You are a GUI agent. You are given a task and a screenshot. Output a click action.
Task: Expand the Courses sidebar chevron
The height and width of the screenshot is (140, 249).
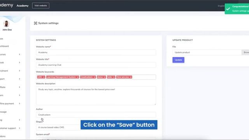(19, 54)
